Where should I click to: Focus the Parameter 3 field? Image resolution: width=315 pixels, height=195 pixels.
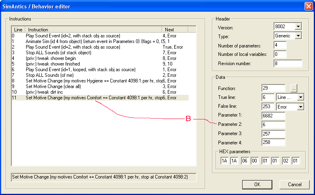(x=274, y=134)
